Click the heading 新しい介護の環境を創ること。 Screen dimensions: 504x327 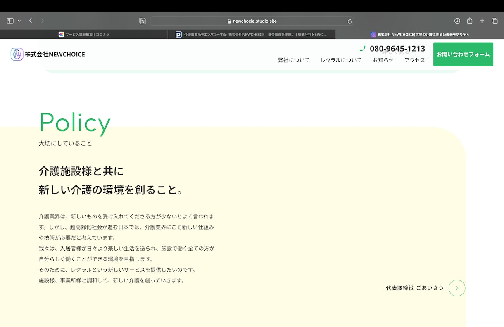(x=111, y=190)
